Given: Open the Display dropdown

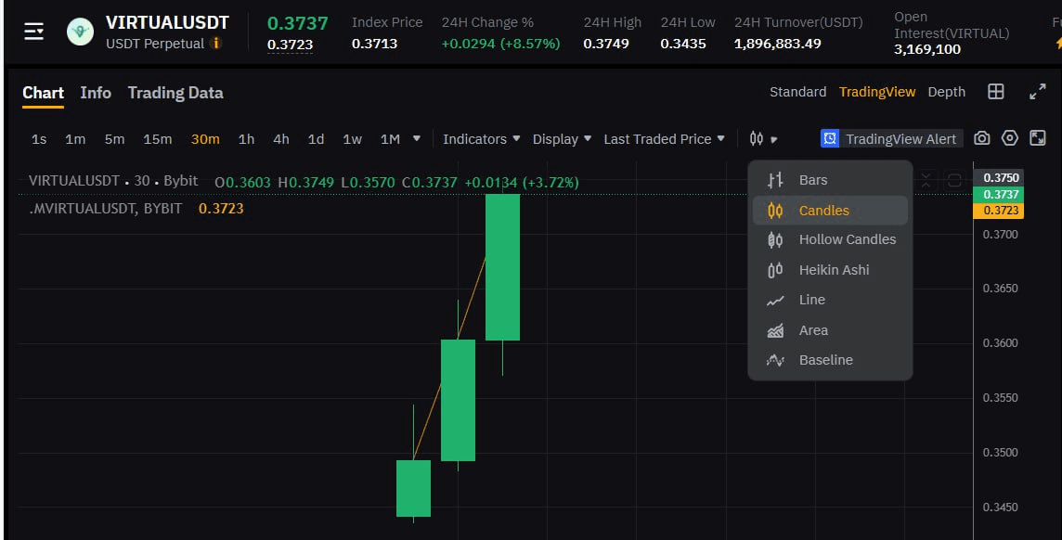Looking at the screenshot, I should click(563, 139).
